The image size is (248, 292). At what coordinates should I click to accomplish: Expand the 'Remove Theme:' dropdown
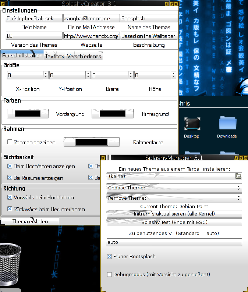pyautogui.click(x=174, y=198)
